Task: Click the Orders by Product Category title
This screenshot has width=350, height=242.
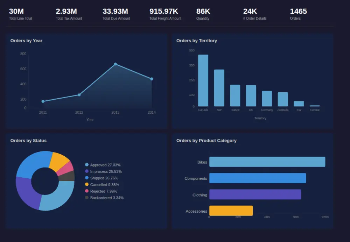Action: point(206,141)
